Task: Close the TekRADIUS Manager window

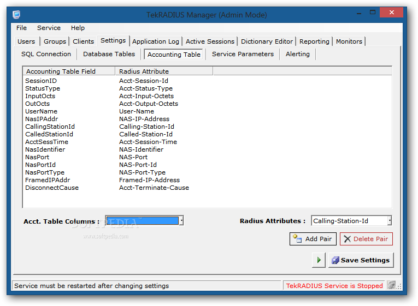Action: (391, 12)
